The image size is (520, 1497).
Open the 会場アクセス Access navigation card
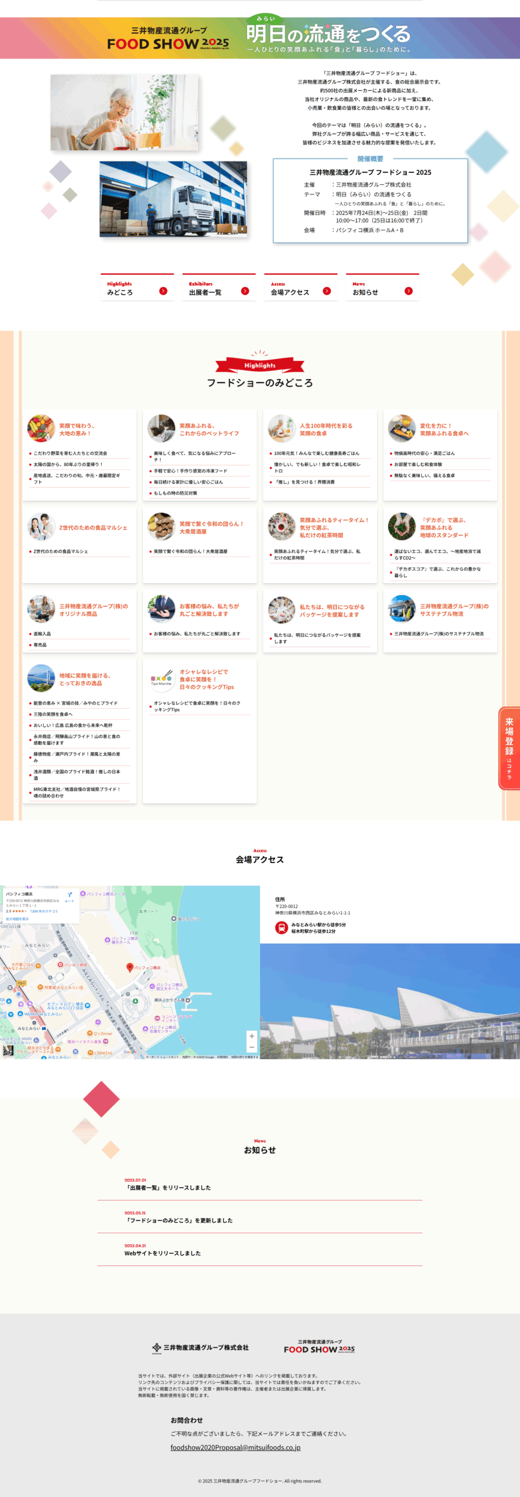tap(300, 287)
